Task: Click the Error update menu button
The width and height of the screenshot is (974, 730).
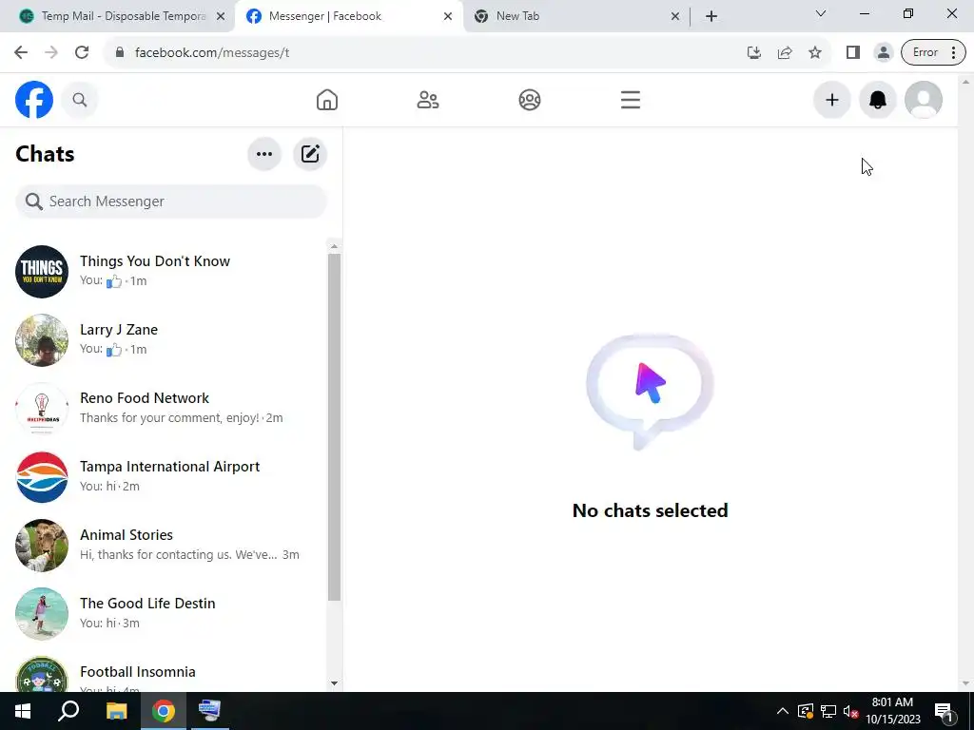Action: click(x=934, y=53)
